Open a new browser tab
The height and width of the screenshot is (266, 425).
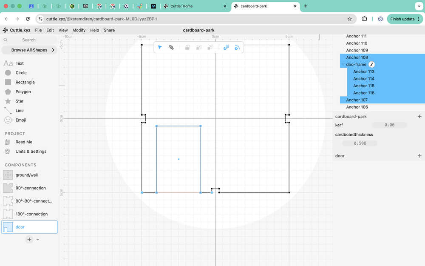pos(306,6)
